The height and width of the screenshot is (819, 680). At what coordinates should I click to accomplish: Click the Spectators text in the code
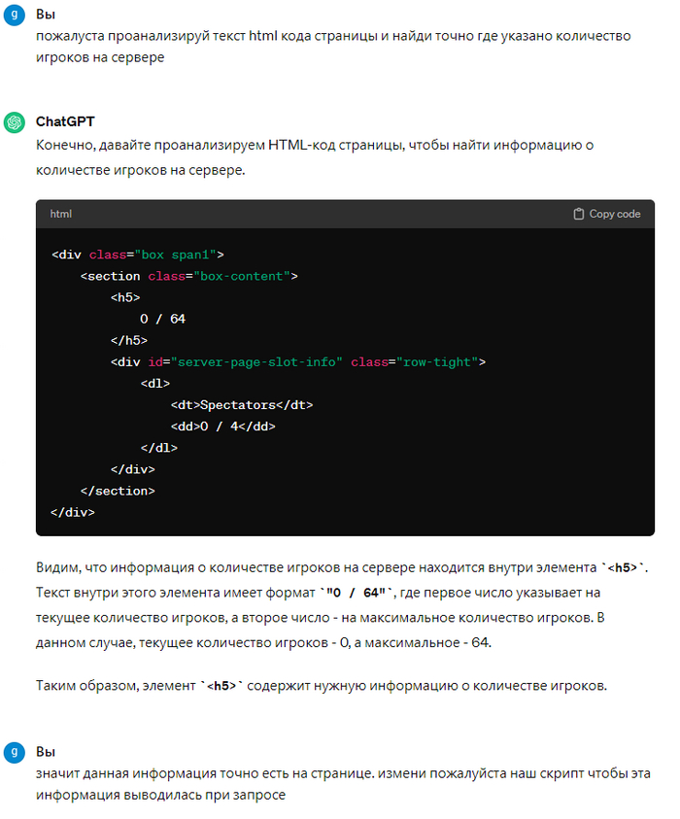point(238,404)
